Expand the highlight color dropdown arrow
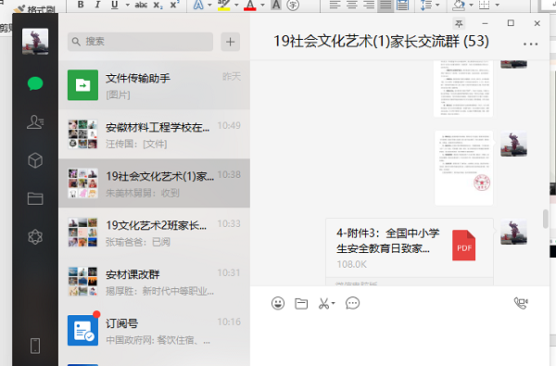 tap(236, 5)
